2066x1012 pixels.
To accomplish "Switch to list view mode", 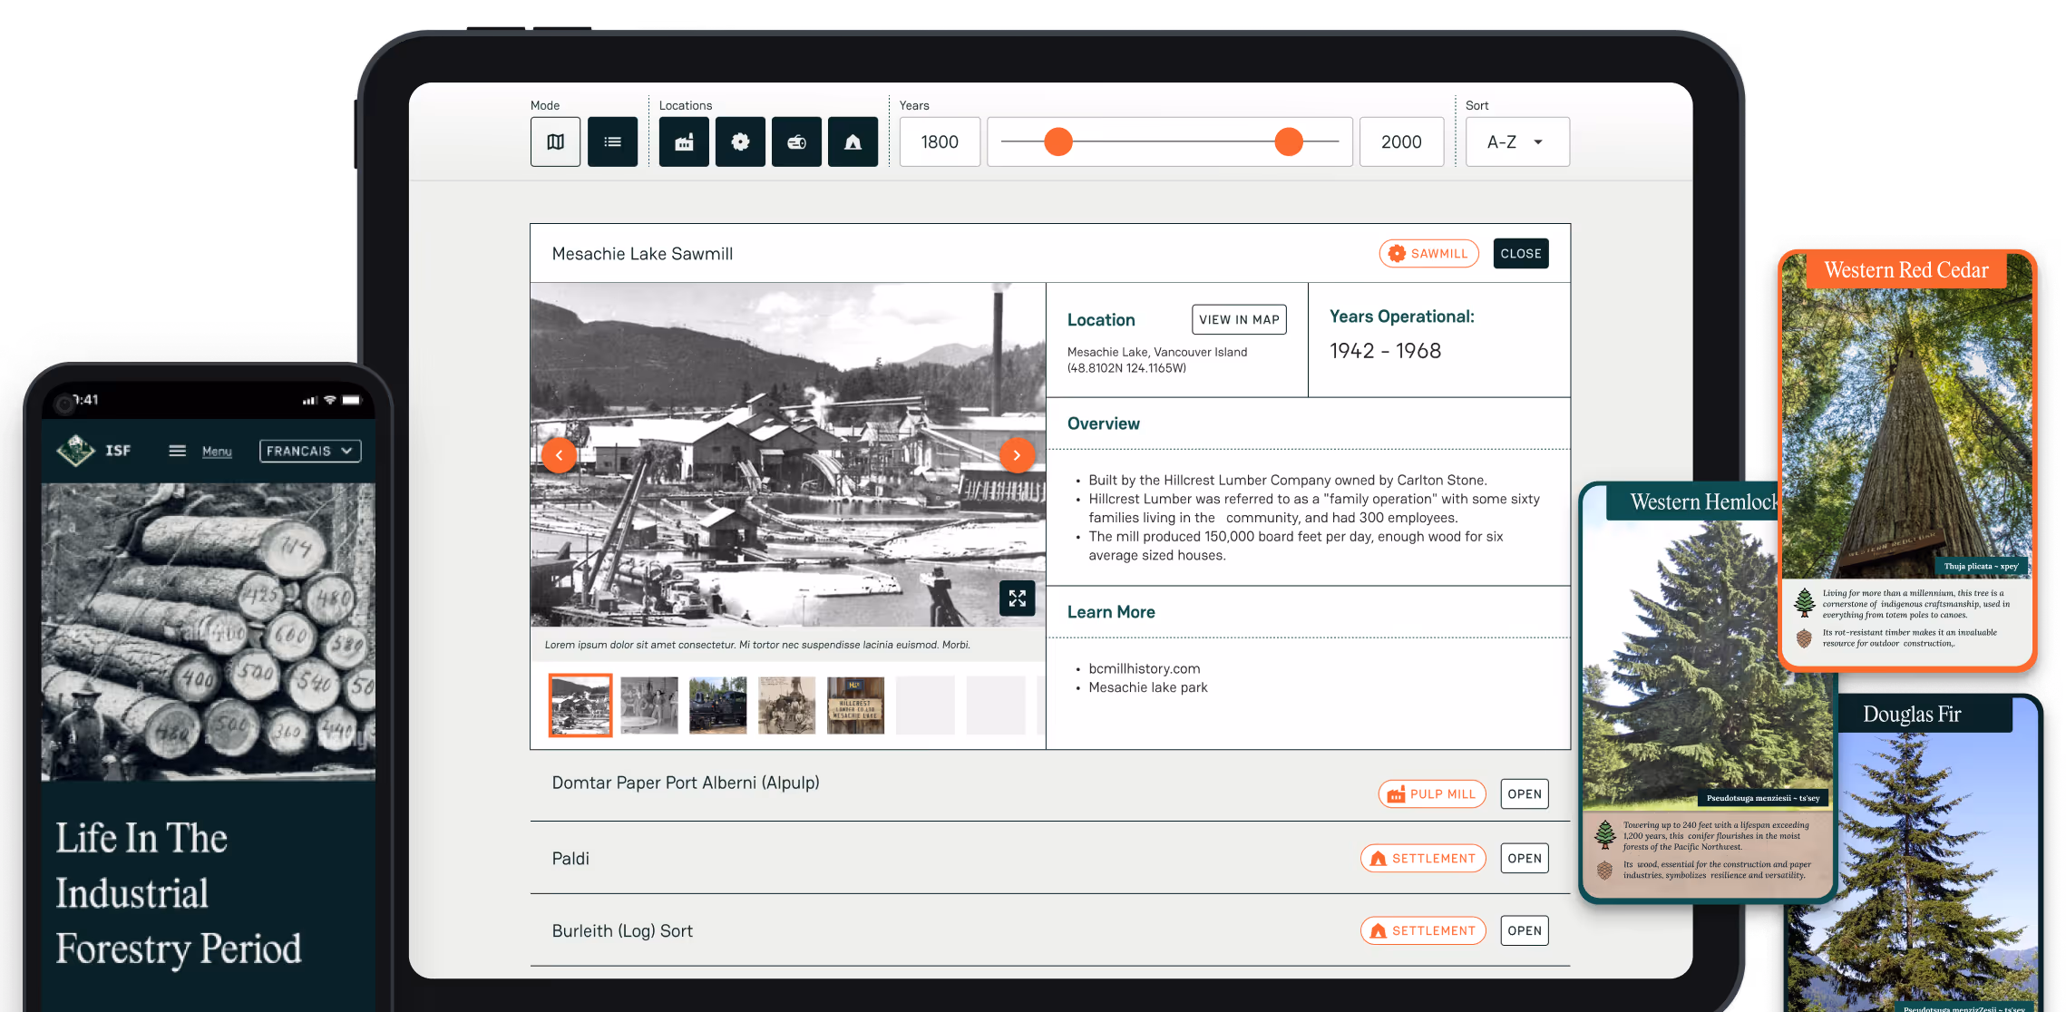I will pyautogui.click(x=612, y=141).
